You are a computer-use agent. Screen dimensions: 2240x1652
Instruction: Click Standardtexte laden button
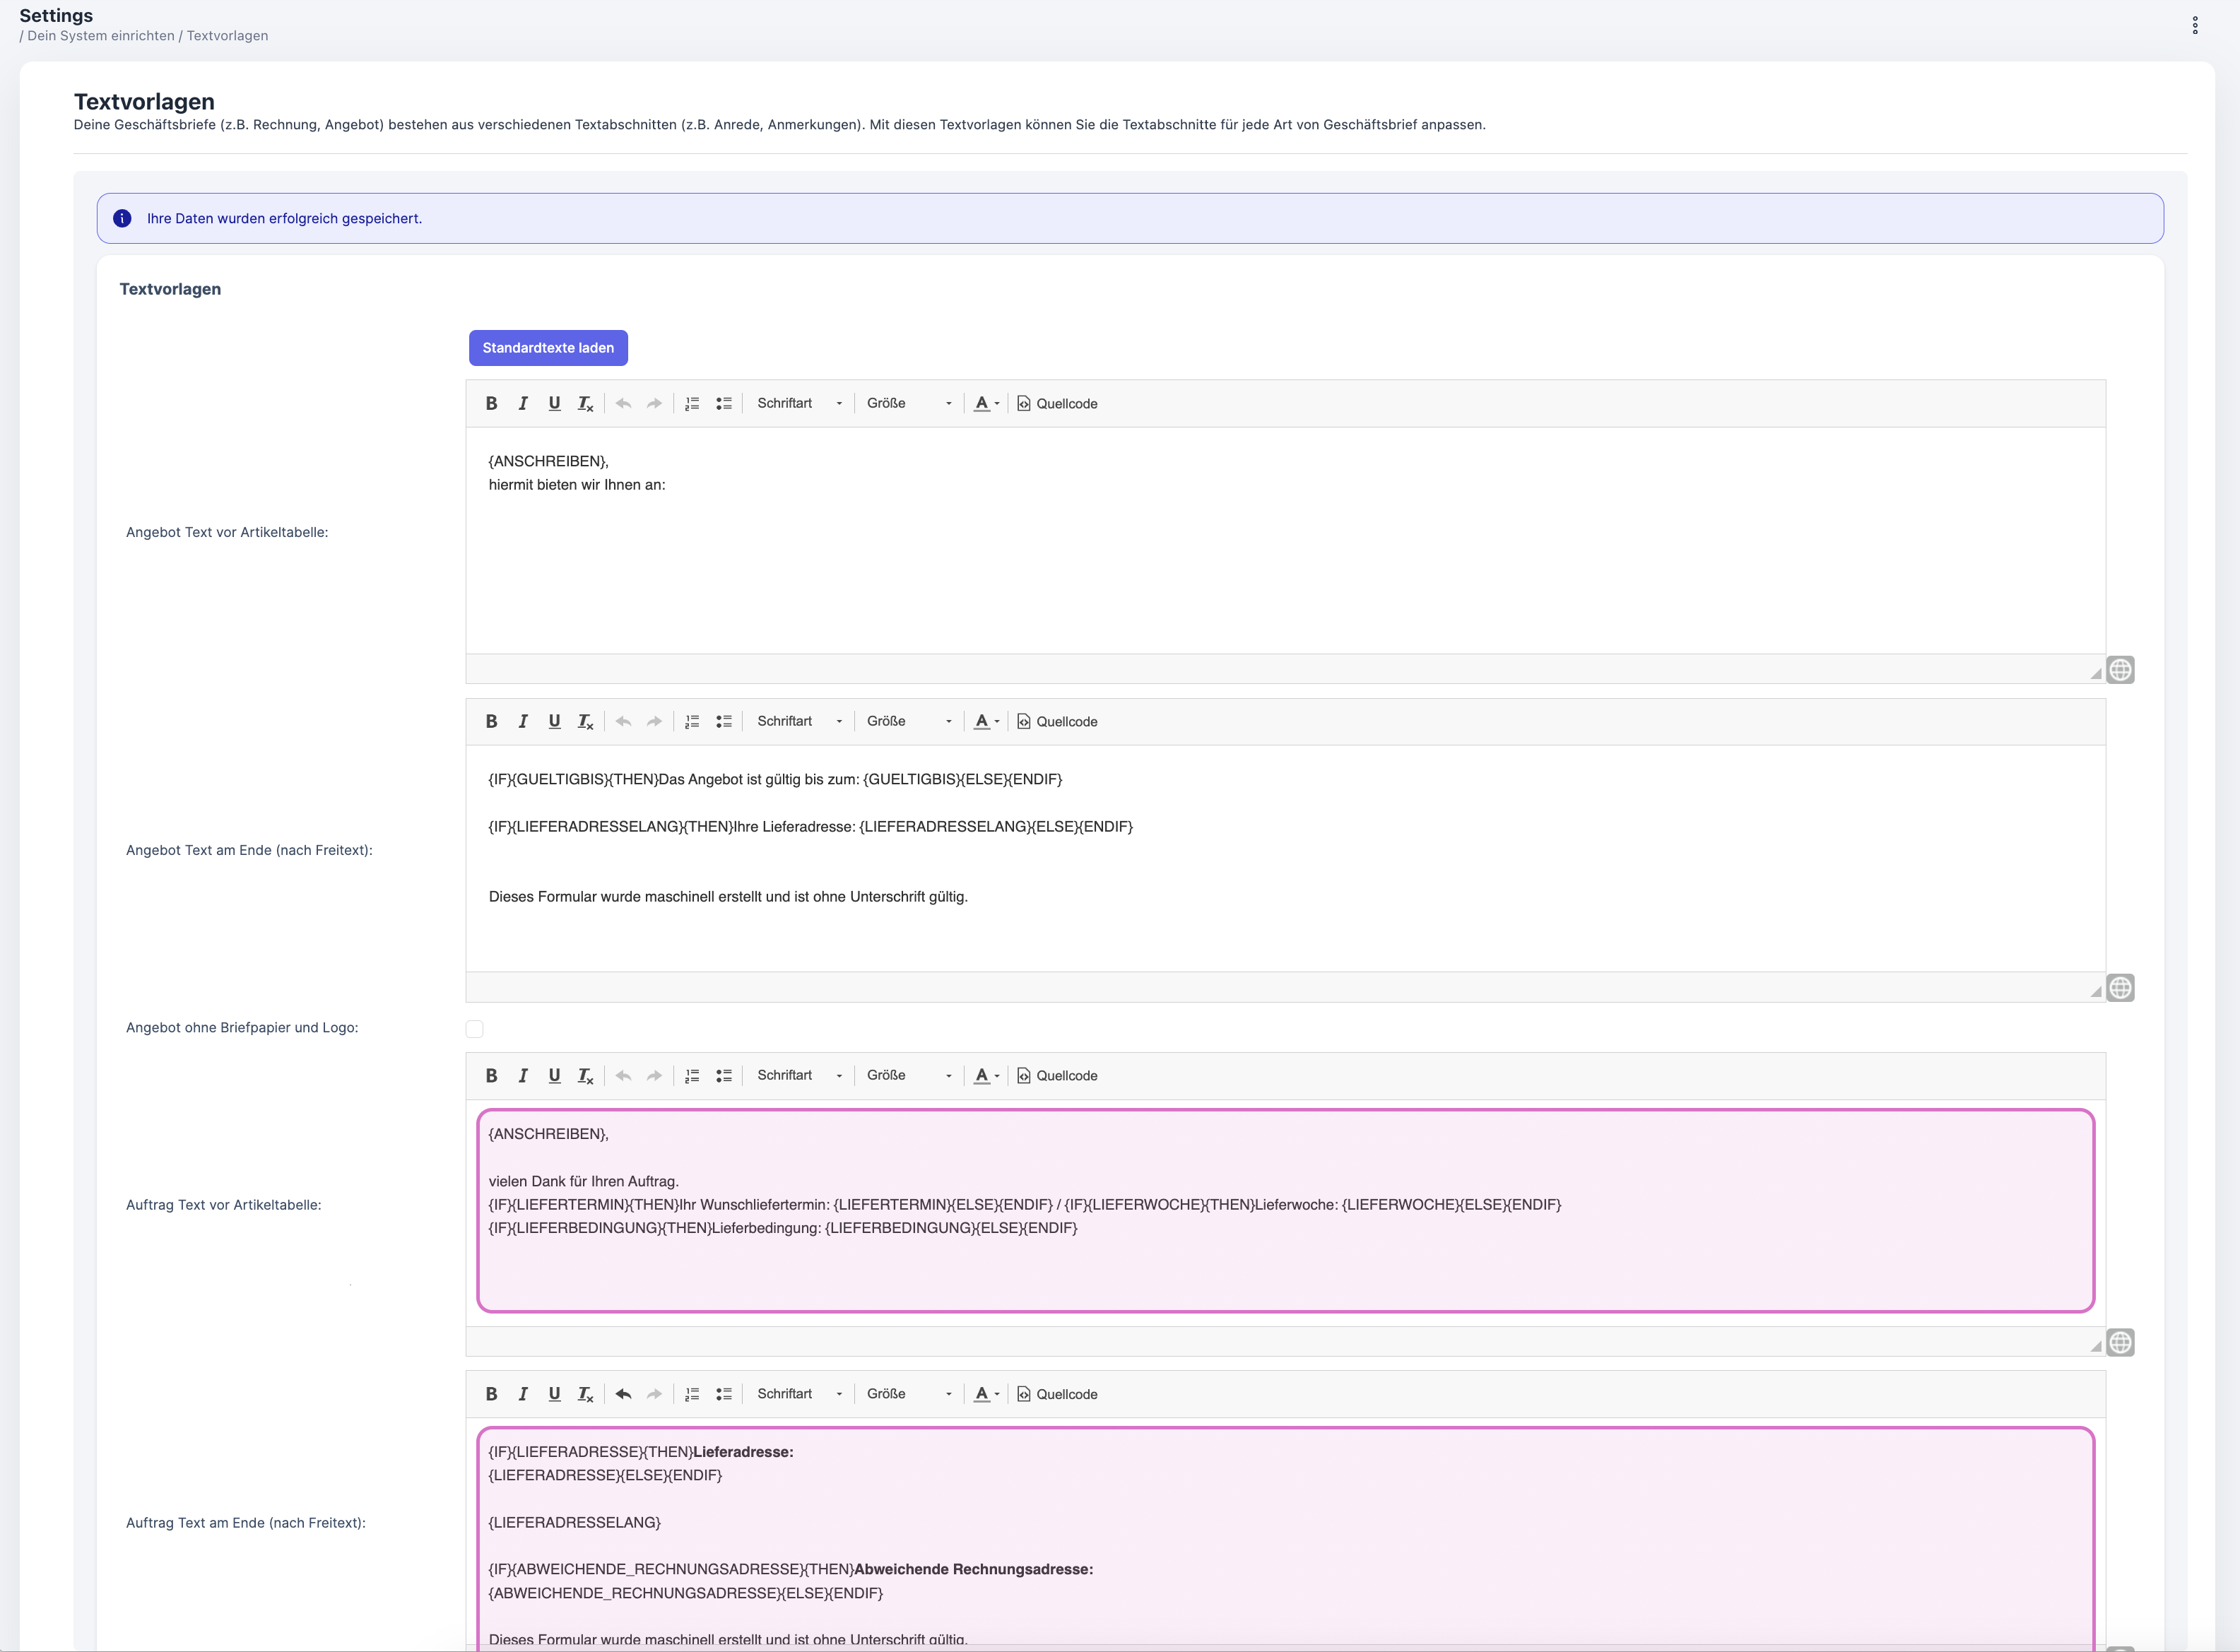pos(548,348)
